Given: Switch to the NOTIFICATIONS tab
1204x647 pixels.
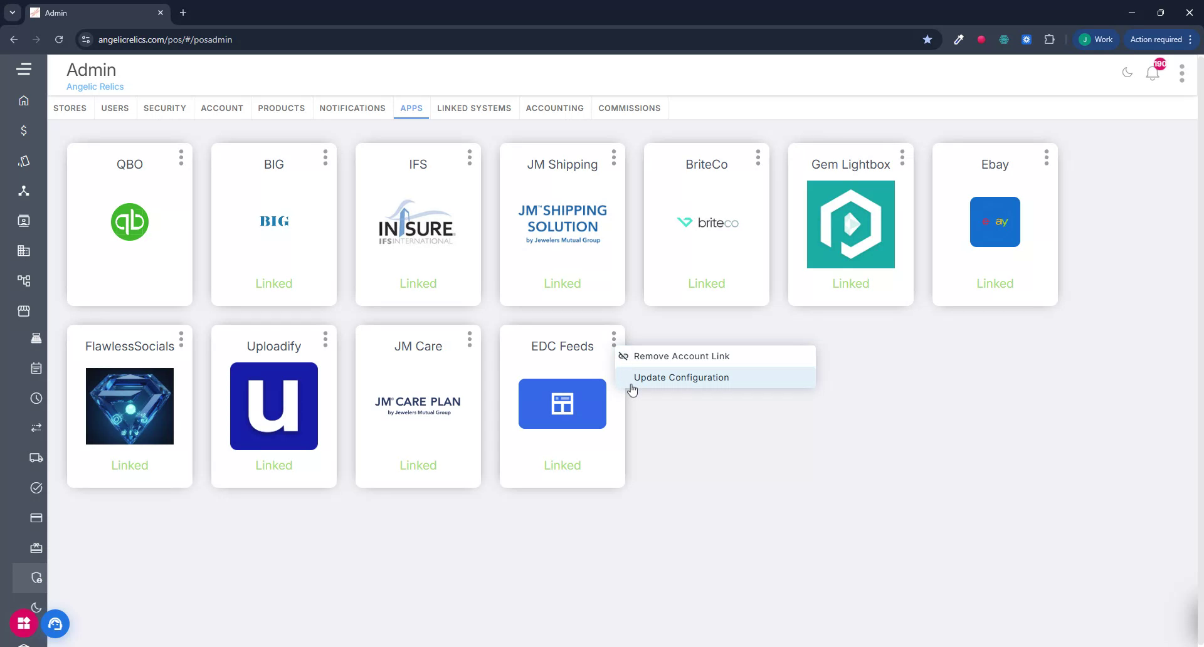Looking at the screenshot, I should 352,108.
